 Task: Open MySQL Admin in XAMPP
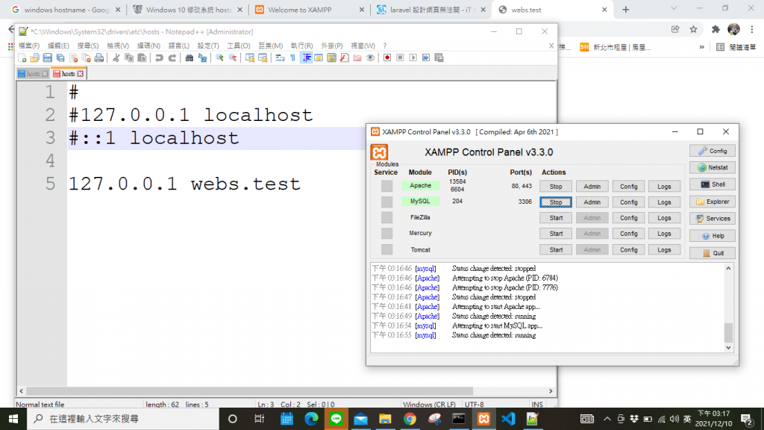click(592, 202)
